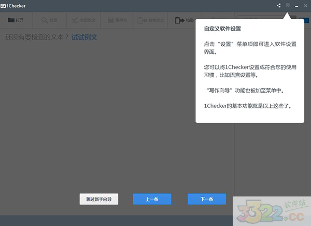Click the Save As (另存为) toolbar button
Screen dimensions: 311x226
pyautogui.click(x=118, y=20)
